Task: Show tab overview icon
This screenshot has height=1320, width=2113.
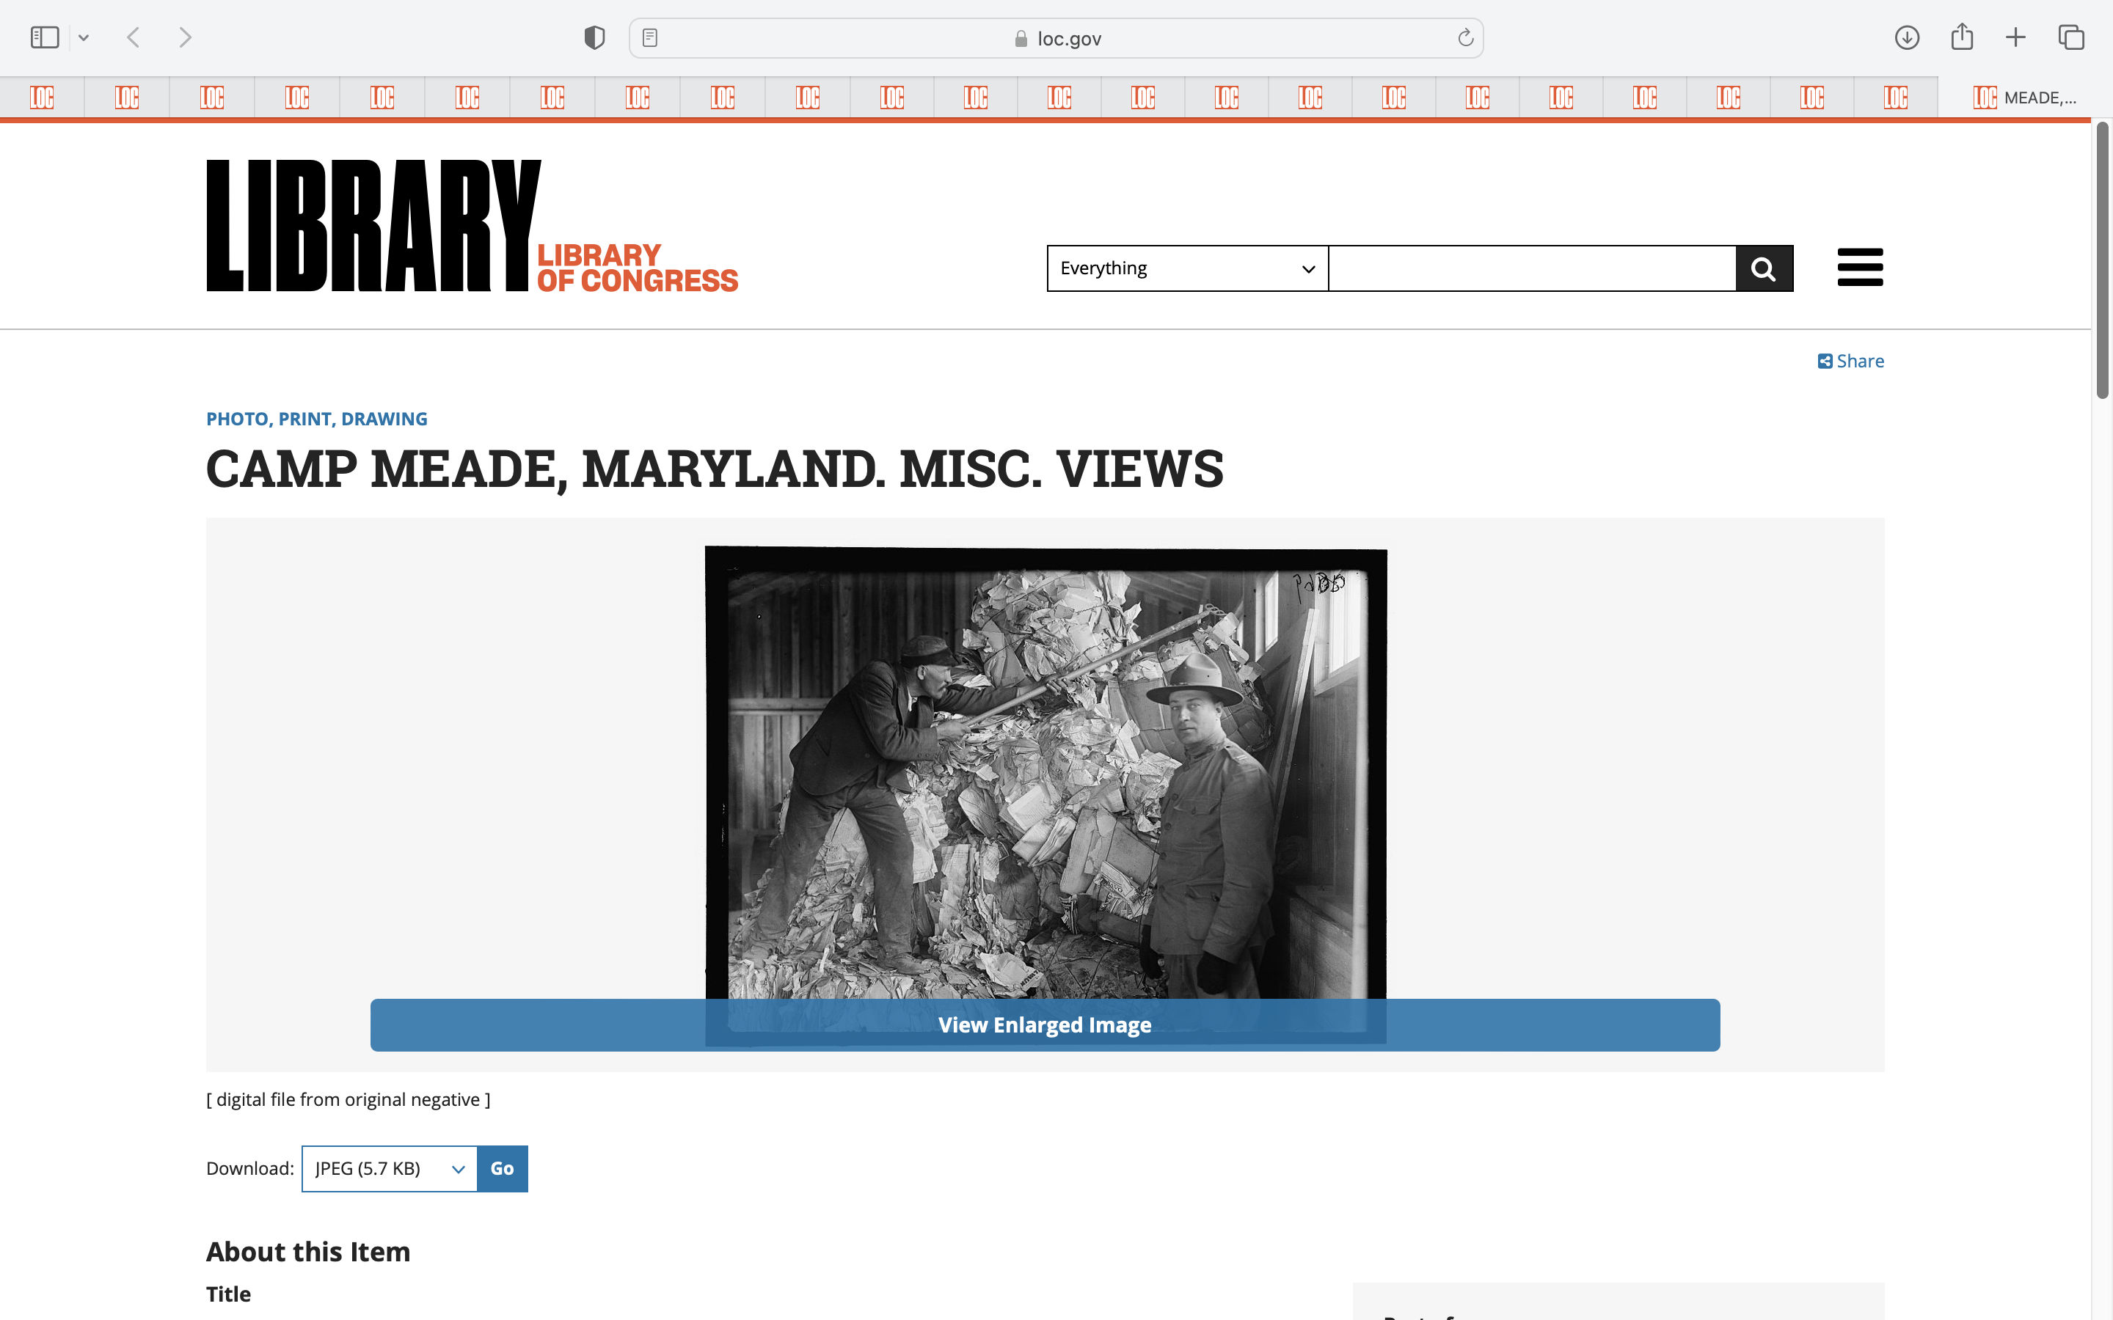Action: [x=2070, y=37]
